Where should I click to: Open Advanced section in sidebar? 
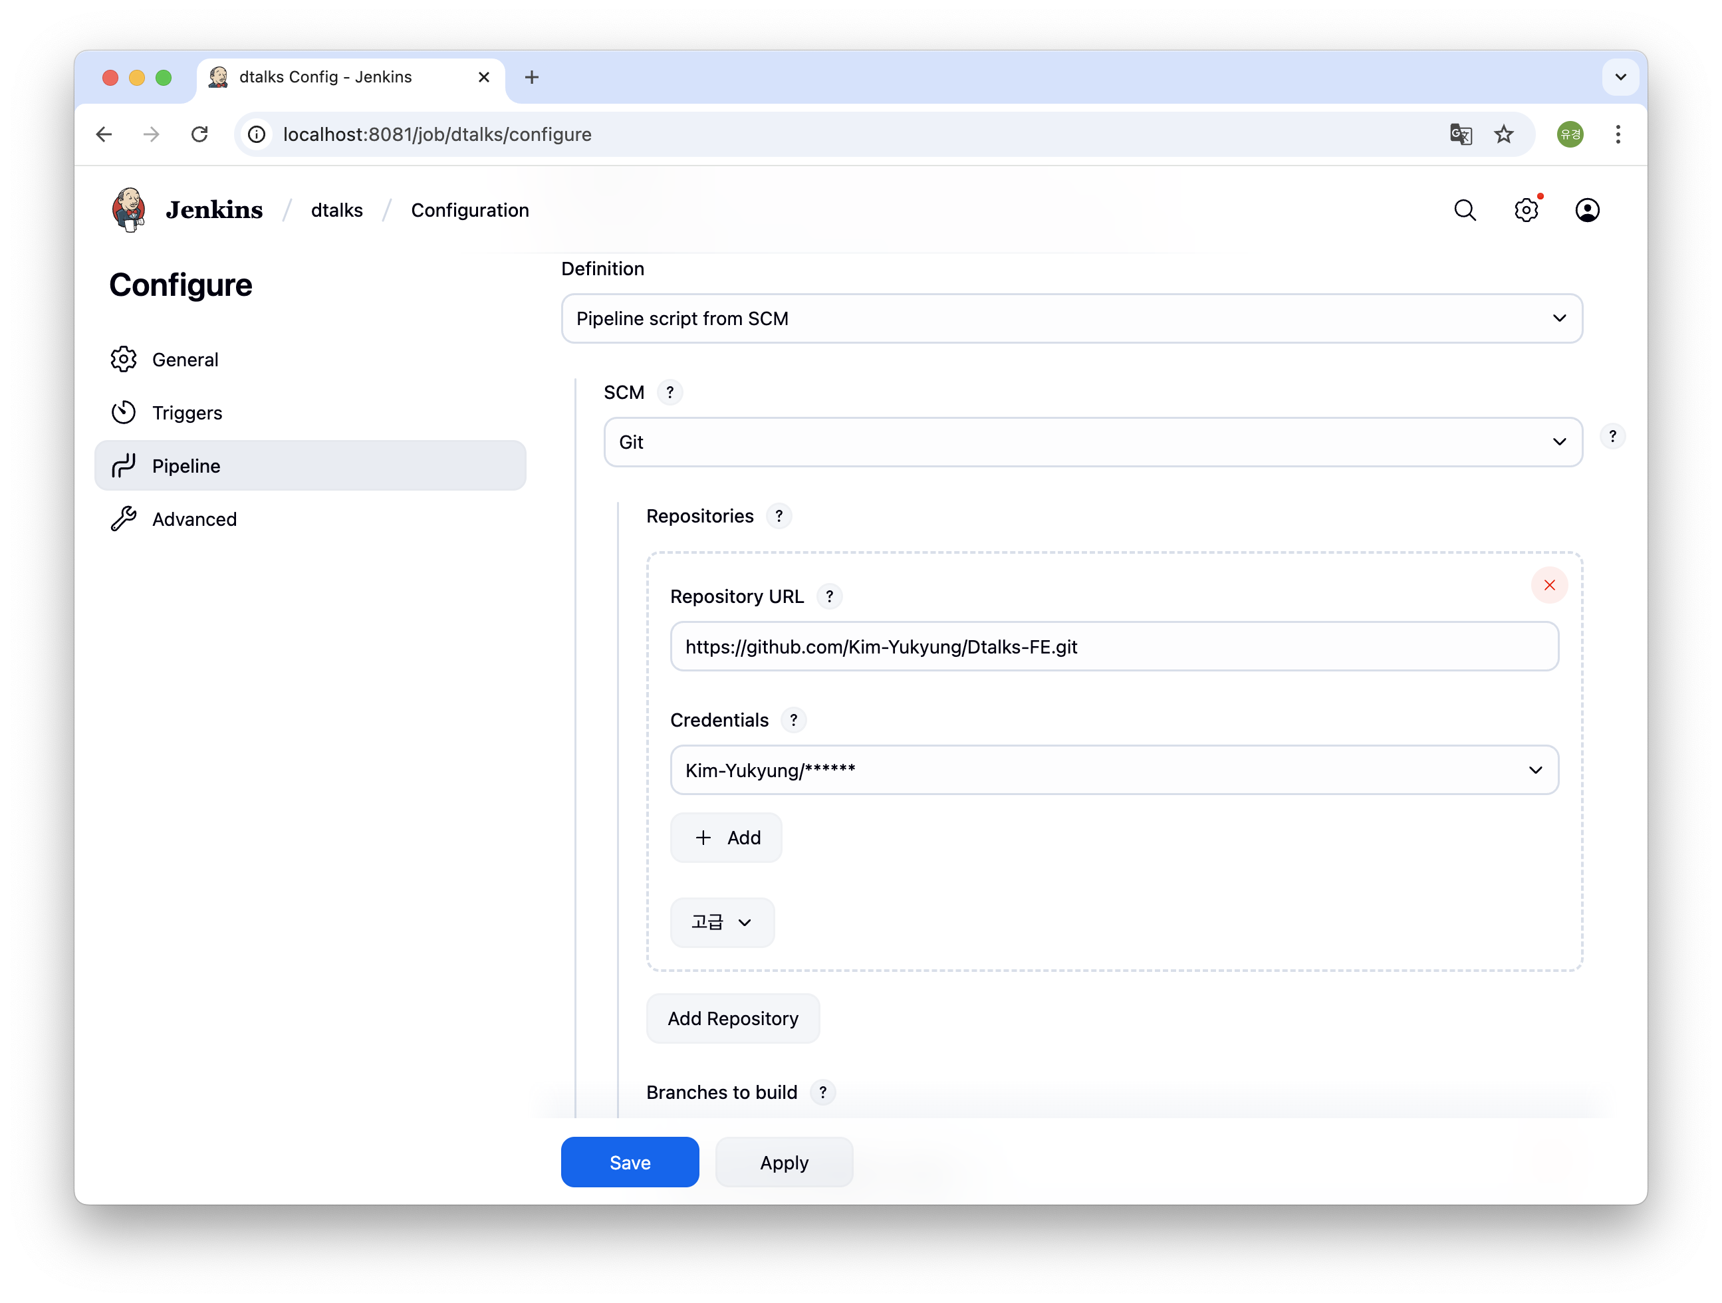tap(194, 519)
